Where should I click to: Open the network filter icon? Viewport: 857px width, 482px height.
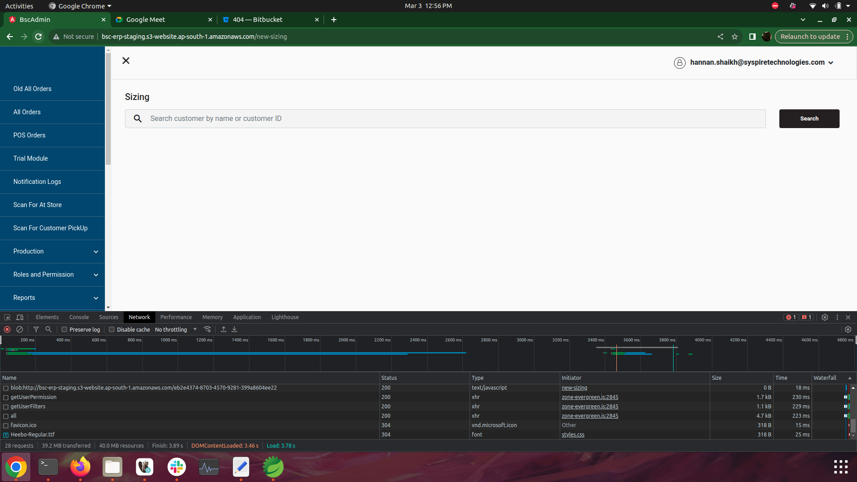36,329
